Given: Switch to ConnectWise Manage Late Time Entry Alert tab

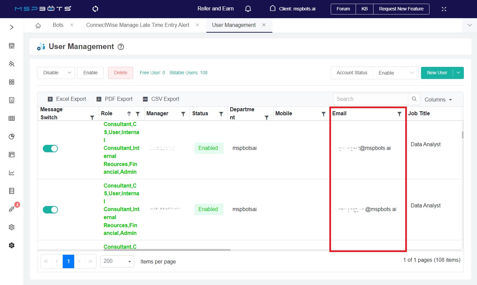Looking at the screenshot, I should (x=138, y=25).
